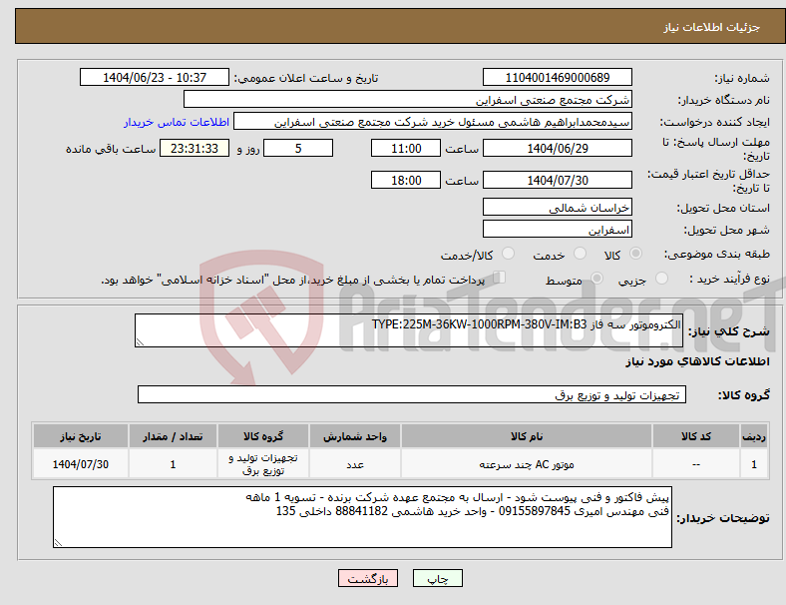Image resolution: width=786 pixels, height=605 pixels.
Task: Click the remaining days field 5
Action: coord(298,148)
